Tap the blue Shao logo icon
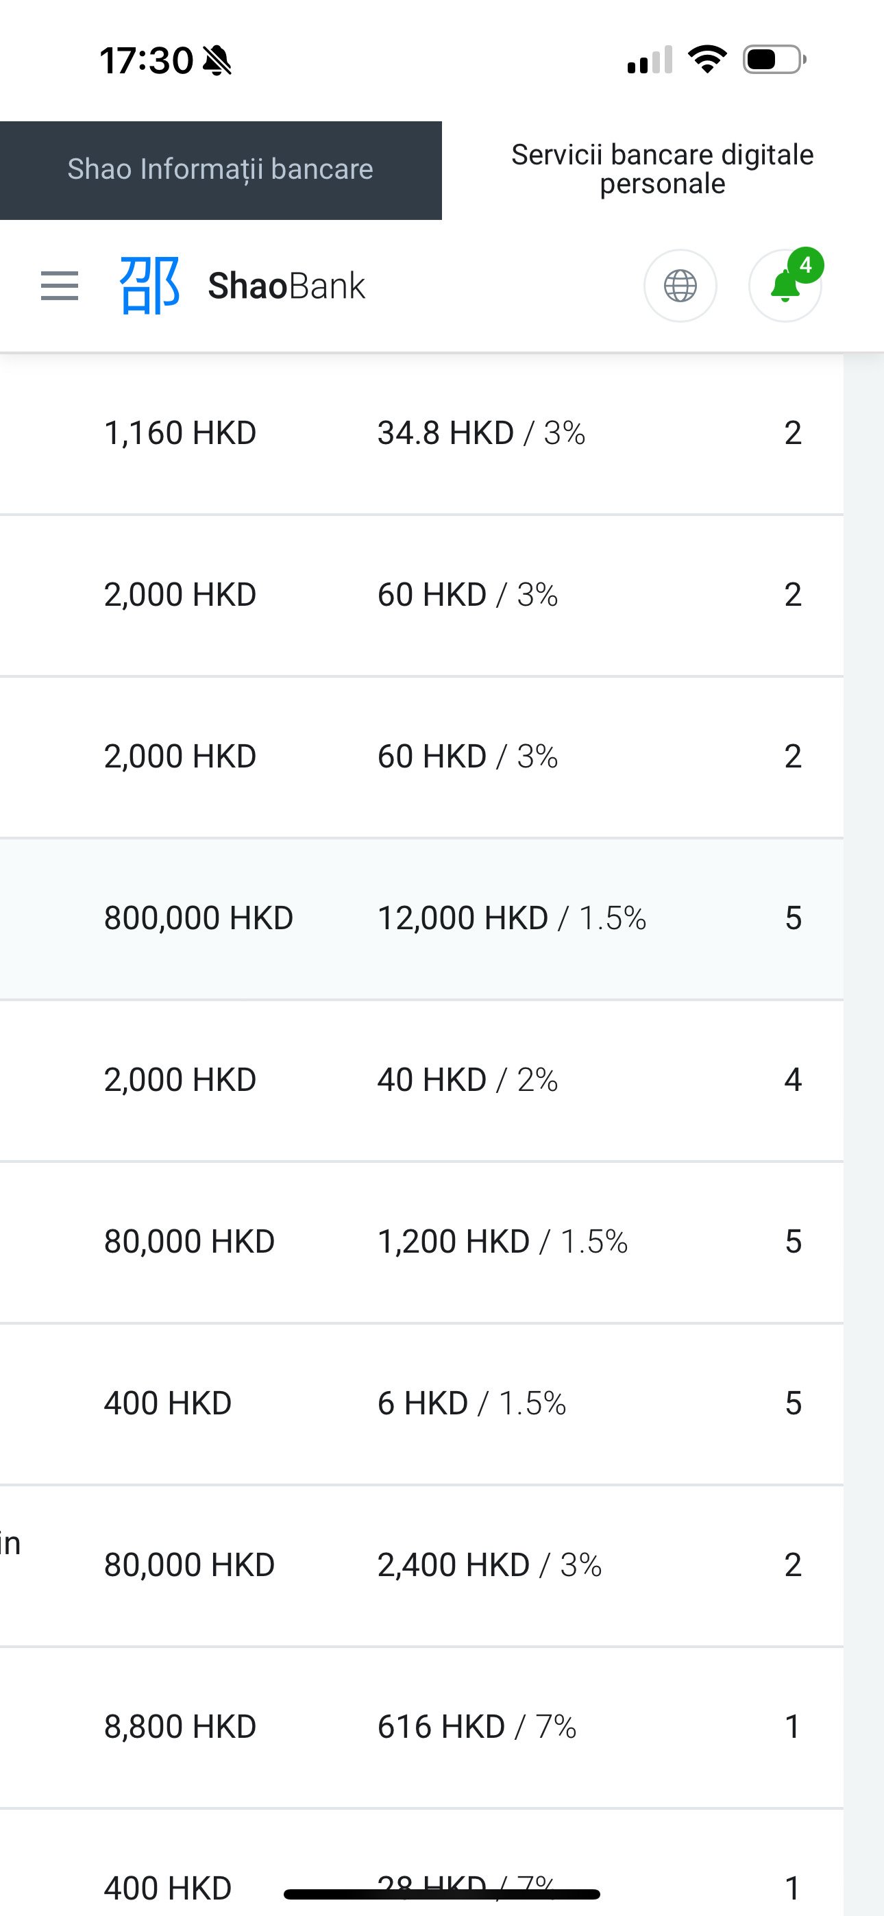The height and width of the screenshot is (1916, 884). [149, 286]
